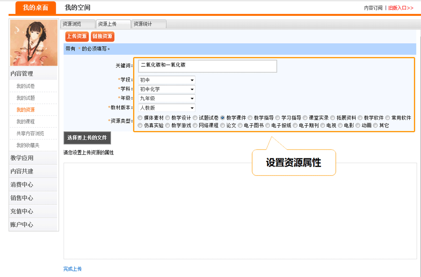Click inside the 关键词 text field

(x=207, y=66)
